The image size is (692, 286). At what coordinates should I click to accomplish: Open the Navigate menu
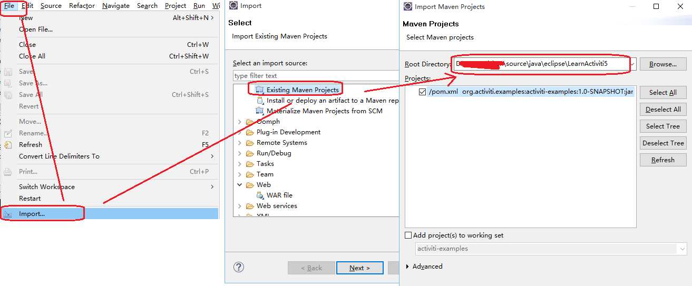(x=116, y=6)
